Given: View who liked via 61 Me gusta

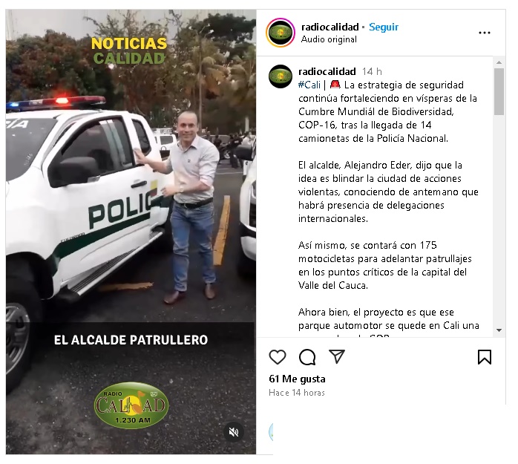Looking at the screenshot, I should coord(297,379).
